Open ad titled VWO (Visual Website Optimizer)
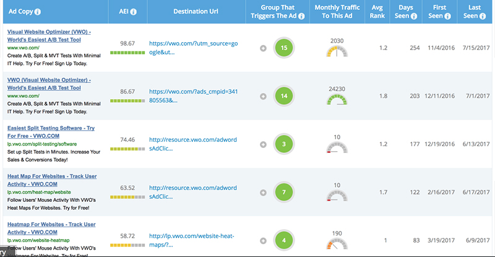The image size is (495, 257). coord(49,84)
